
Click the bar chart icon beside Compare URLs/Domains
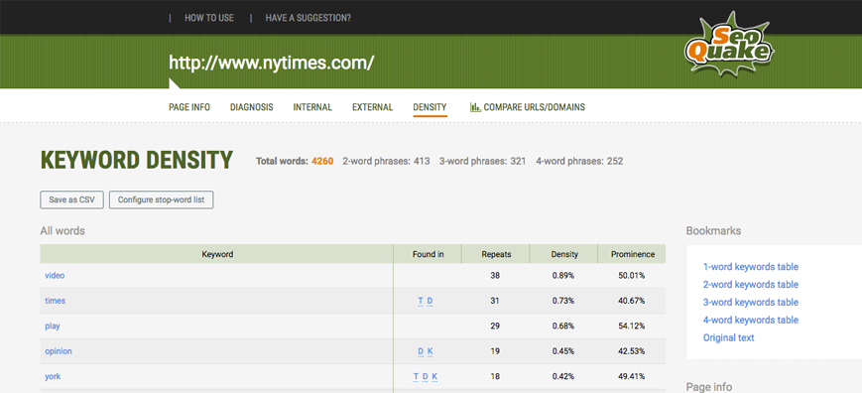tap(475, 107)
